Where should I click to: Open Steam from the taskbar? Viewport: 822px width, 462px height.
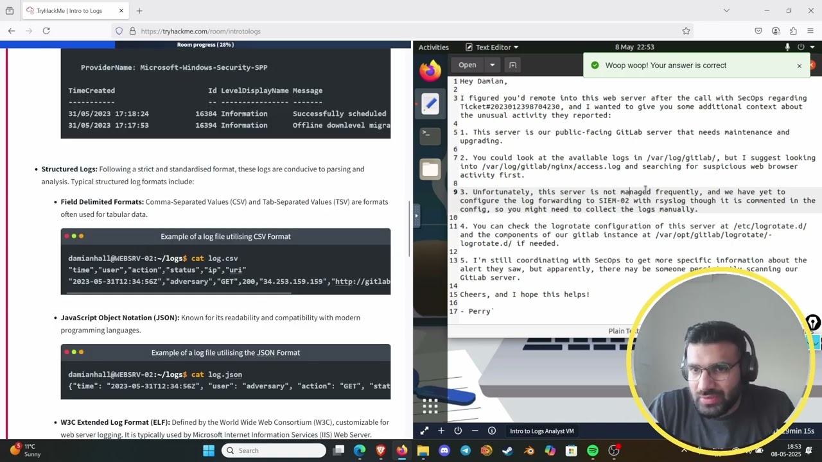pos(507,450)
